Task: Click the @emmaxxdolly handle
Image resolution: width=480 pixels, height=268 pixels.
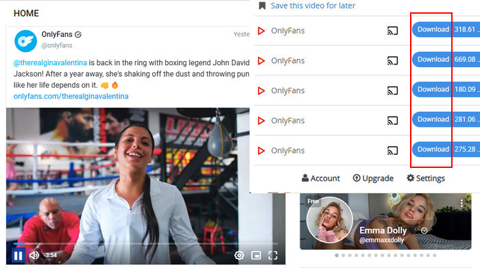Action: point(381,240)
